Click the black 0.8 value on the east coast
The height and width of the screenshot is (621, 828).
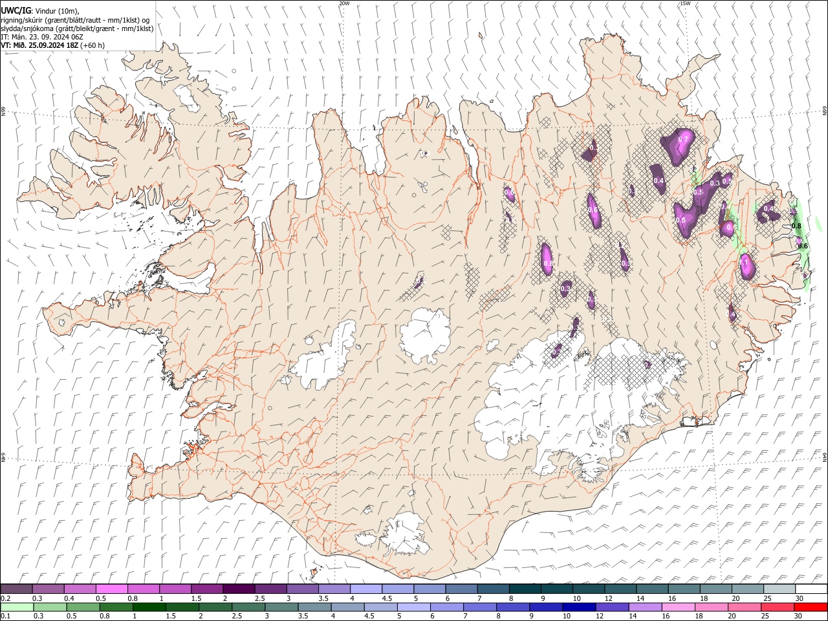pyautogui.click(x=797, y=226)
